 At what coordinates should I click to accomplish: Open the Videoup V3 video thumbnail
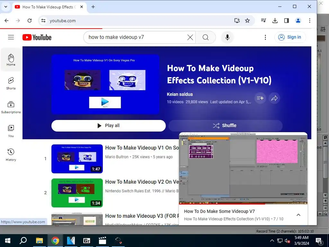(77, 219)
